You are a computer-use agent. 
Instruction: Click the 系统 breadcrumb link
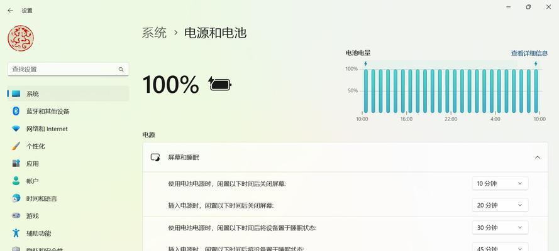[154, 33]
